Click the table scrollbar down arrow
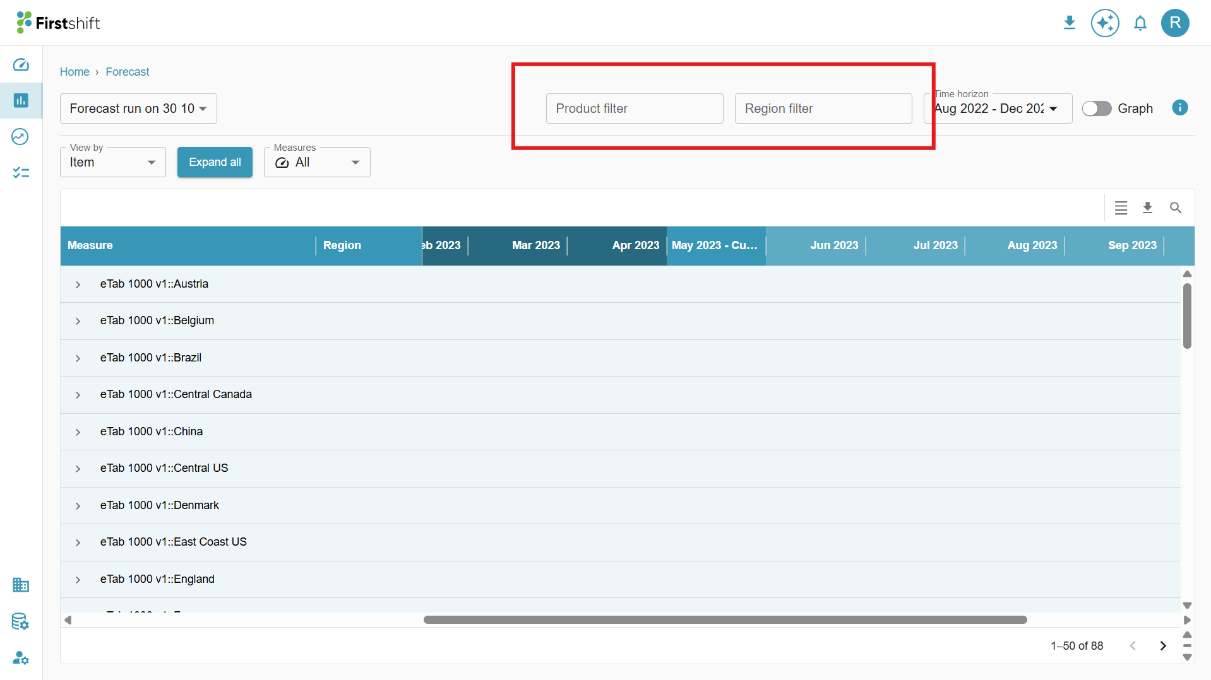Image resolution: width=1211 pixels, height=680 pixels. click(1187, 606)
